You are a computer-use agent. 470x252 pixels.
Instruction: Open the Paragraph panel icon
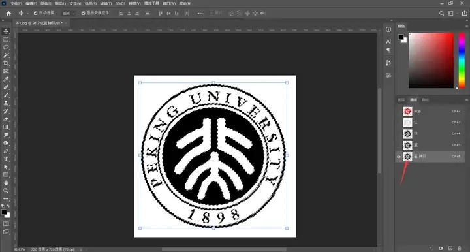coord(388,50)
